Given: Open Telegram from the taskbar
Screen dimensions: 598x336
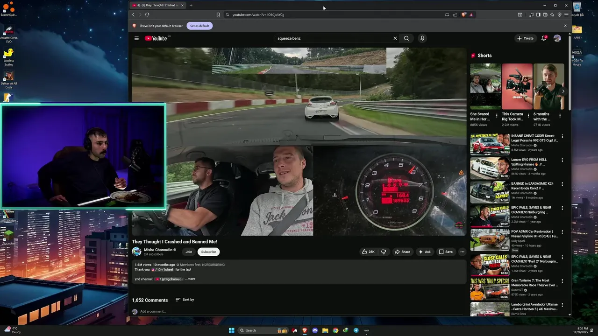Looking at the screenshot, I should coord(356,330).
